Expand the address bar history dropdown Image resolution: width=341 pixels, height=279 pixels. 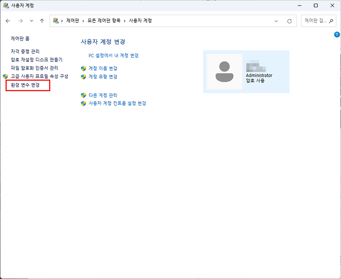(x=276, y=21)
